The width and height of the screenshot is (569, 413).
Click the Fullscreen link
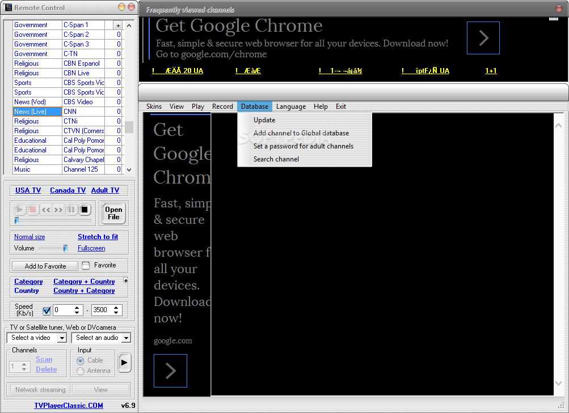91,248
